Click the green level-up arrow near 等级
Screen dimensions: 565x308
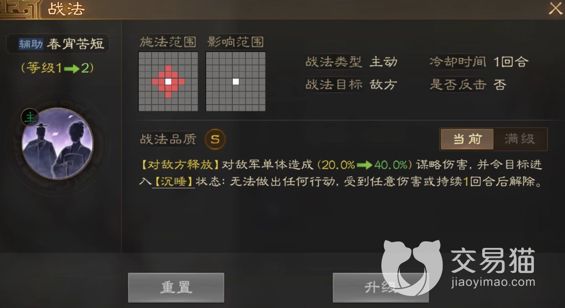[x=71, y=69]
